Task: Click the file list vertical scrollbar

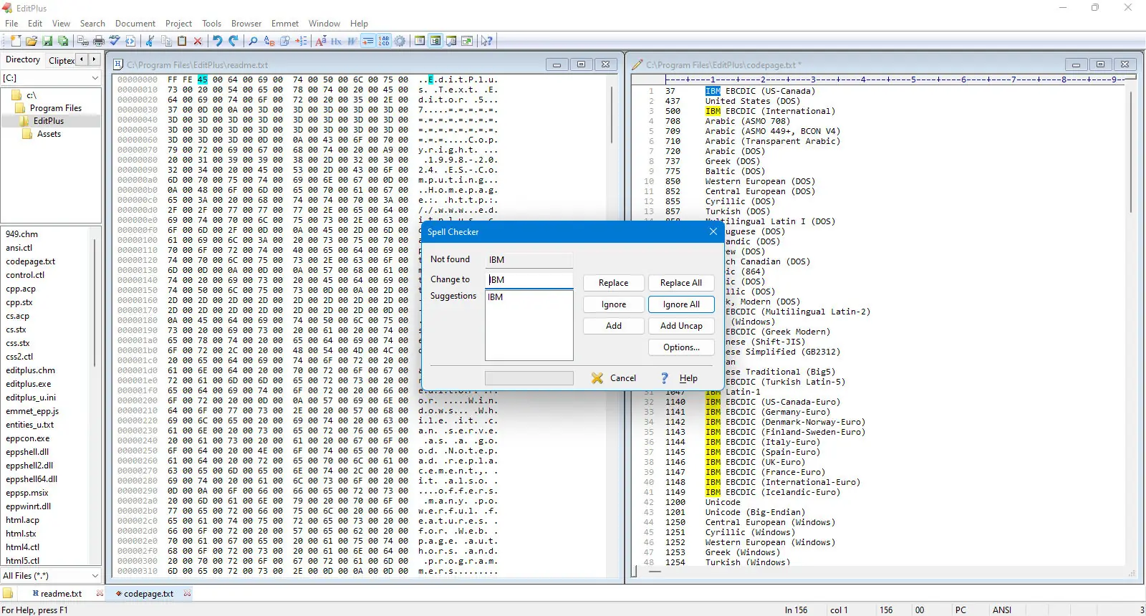Action: [95, 302]
